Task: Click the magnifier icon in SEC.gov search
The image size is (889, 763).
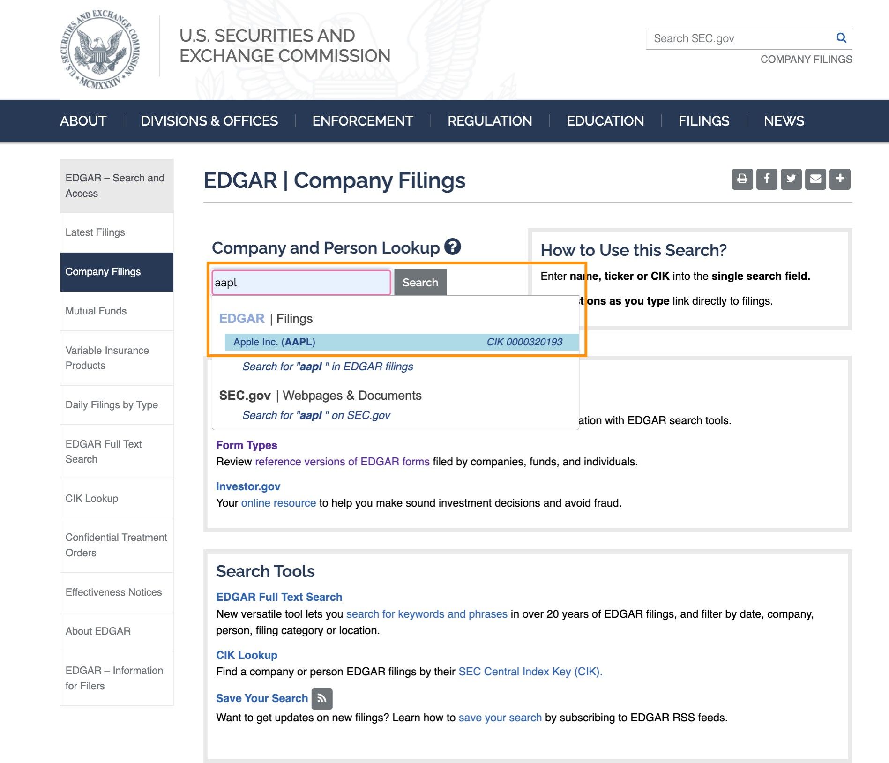Action: click(x=841, y=38)
